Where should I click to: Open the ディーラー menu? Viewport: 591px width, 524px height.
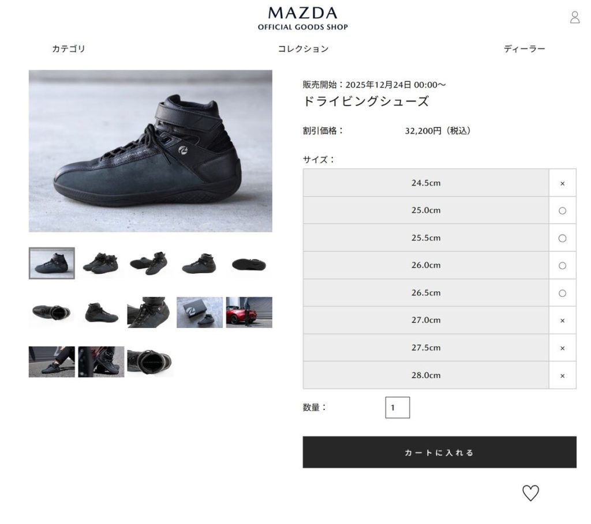point(524,48)
